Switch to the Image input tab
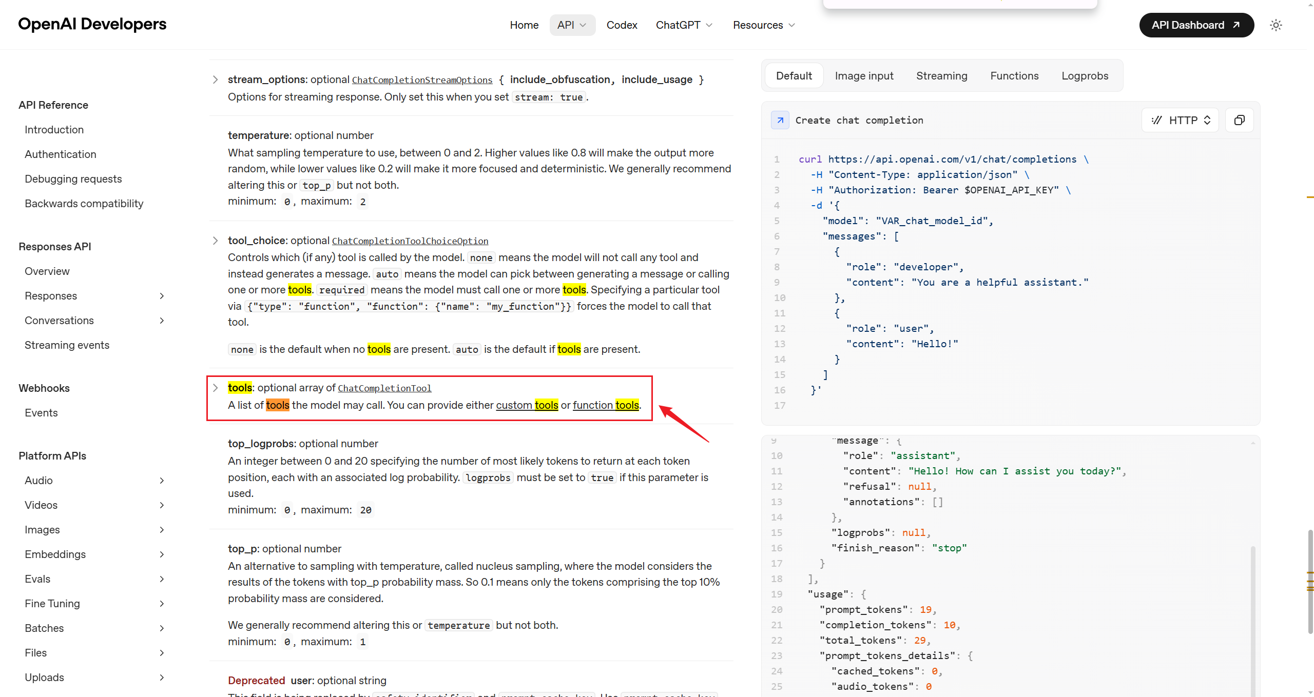Viewport: 1314px width, 697px height. click(864, 76)
